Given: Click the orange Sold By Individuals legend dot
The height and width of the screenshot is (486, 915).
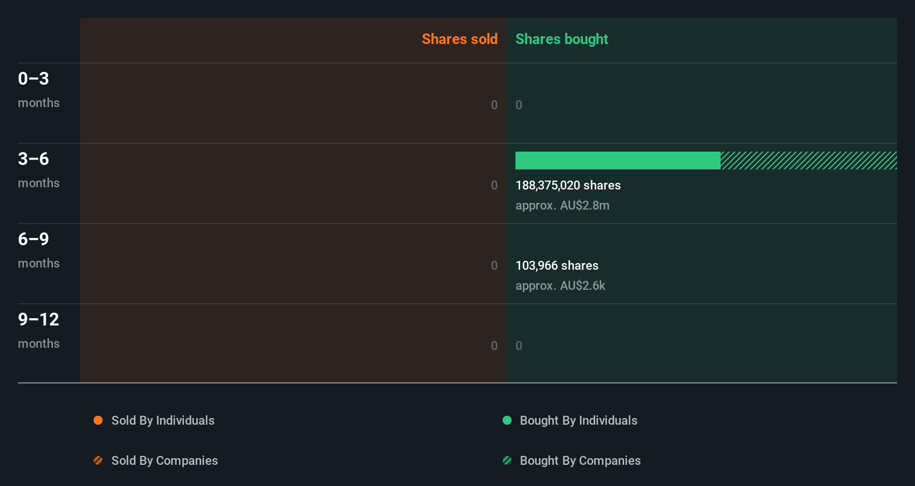Looking at the screenshot, I should (x=98, y=420).
